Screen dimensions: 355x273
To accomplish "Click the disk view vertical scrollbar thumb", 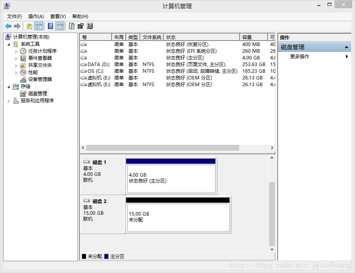I will pyautogui.click(x=272, y=214).
